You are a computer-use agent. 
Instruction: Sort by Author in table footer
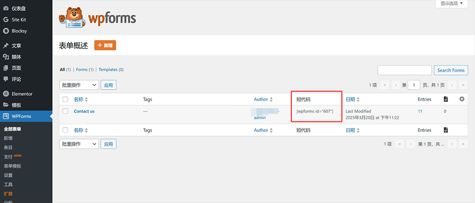[263, 130]
